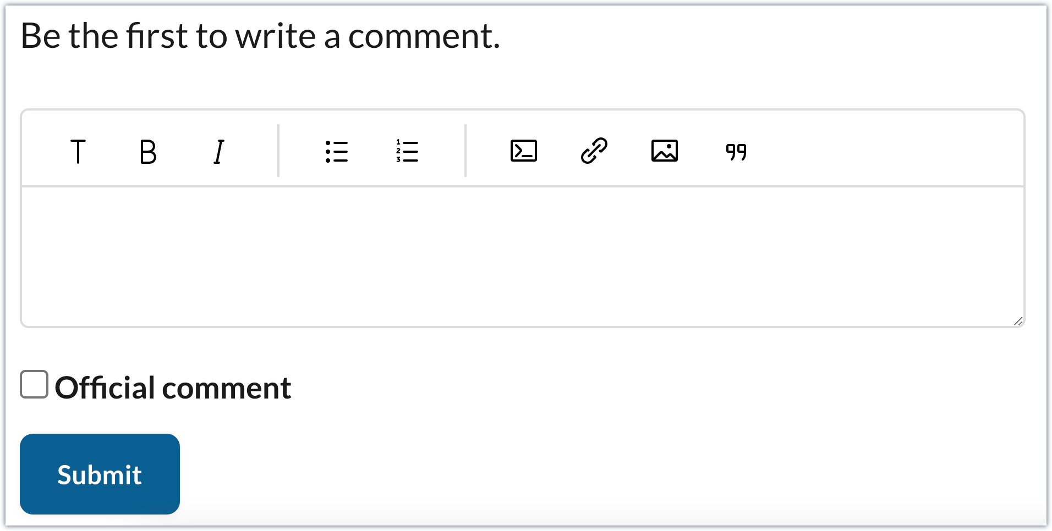Click the word "comment." in the top message
Screen dimensions: 1052x531
tap(424, 36)
